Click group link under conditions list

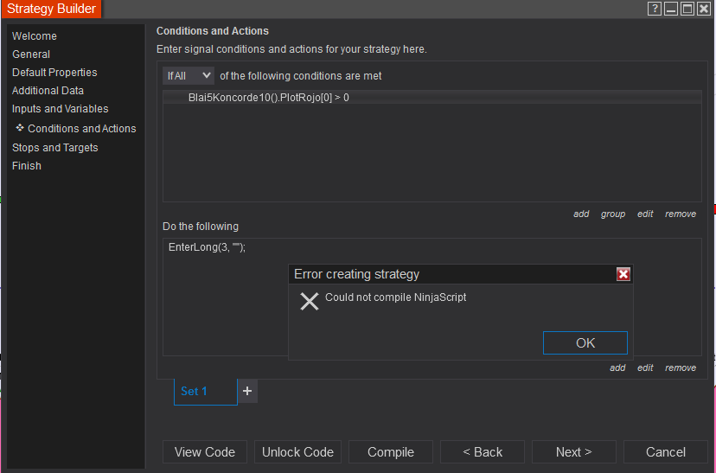(x=613, y=214)
